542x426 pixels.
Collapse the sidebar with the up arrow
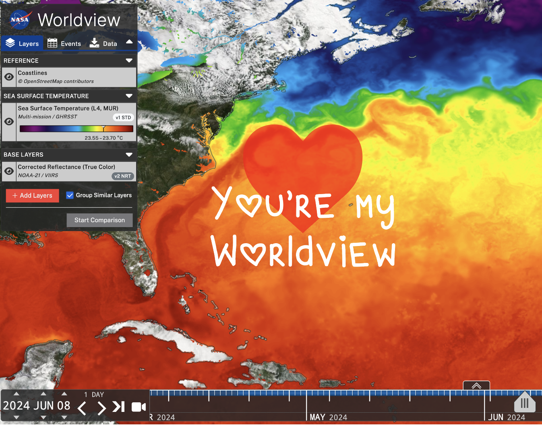[129, 42]
